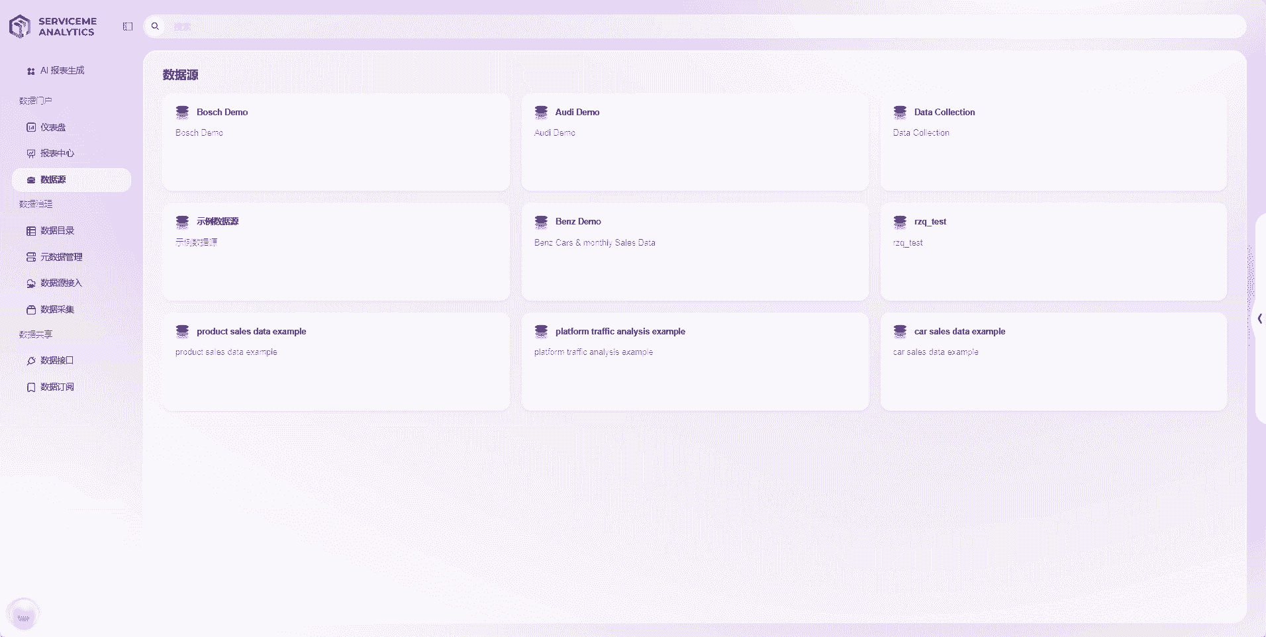
Task: Open the assistant orb at bottom left
Action: (23, 614)
